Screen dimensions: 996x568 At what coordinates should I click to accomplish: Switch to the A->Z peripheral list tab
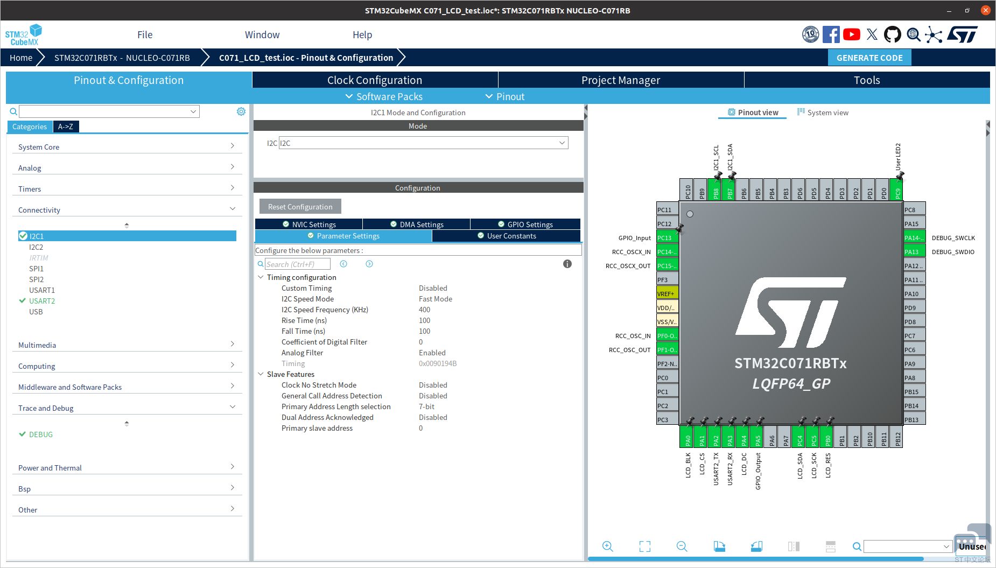tap(66, 127)
